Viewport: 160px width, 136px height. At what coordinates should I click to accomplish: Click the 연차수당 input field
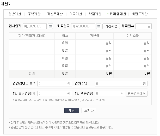point(121,84)
